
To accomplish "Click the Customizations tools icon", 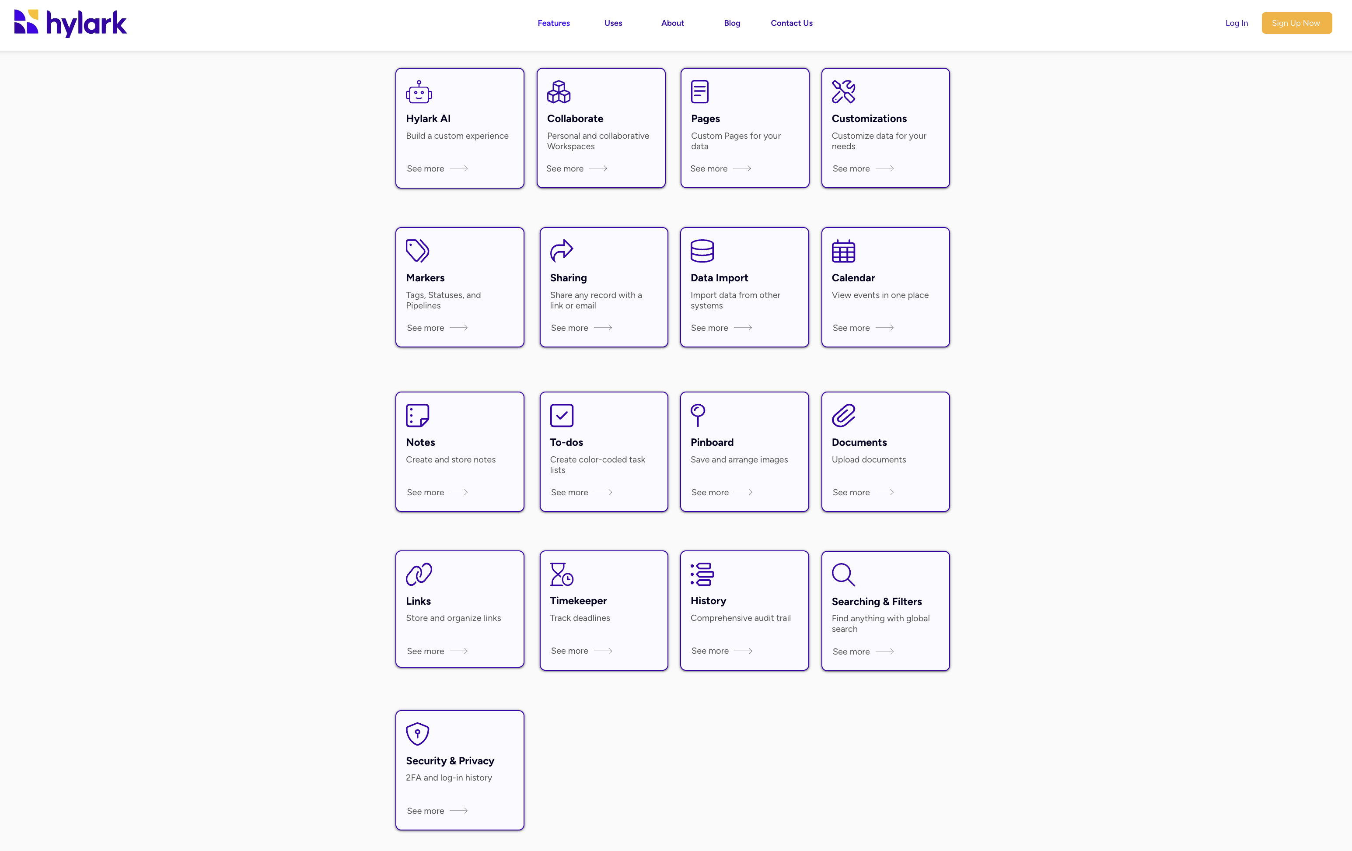I will coord(843,92).
